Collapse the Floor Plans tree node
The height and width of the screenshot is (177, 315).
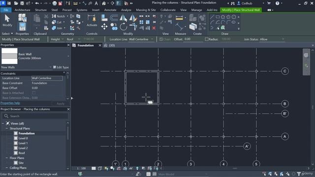pyautogui.click(x=6, y=158)
